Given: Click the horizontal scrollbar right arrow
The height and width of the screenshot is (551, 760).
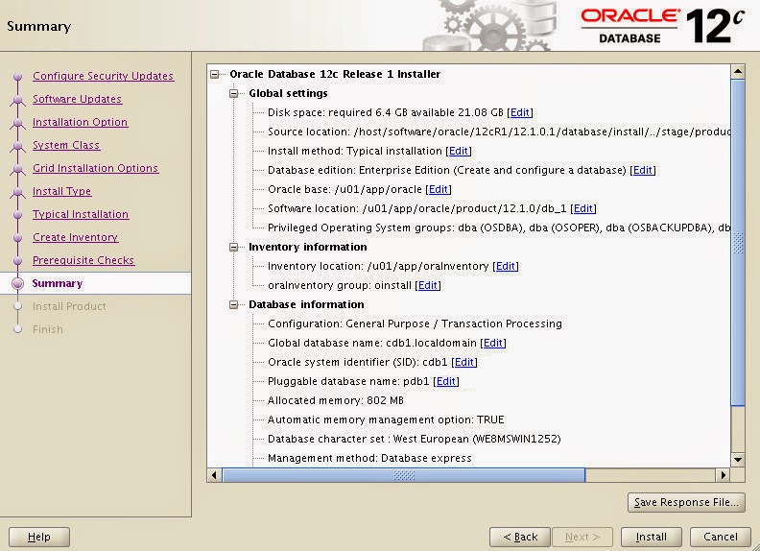Looking at the screenshot, I should [x=723, y=475].
